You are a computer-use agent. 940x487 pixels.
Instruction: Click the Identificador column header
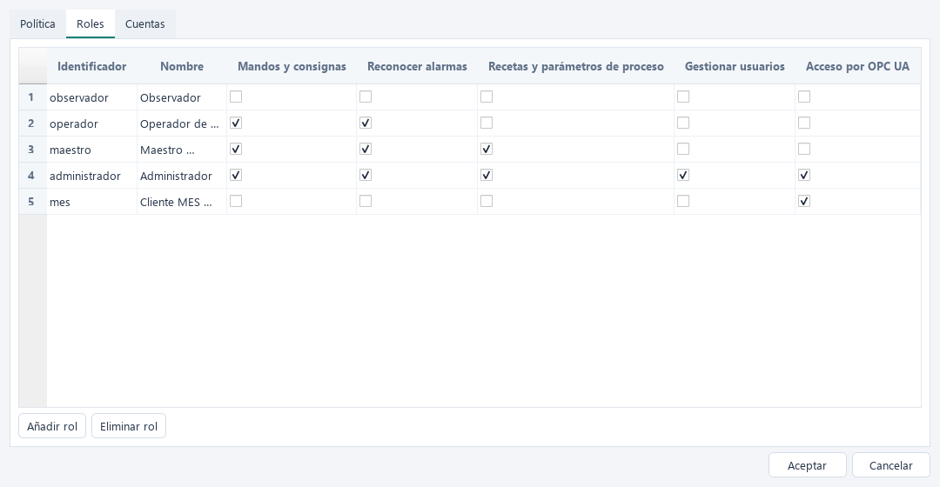click(91, 66)
